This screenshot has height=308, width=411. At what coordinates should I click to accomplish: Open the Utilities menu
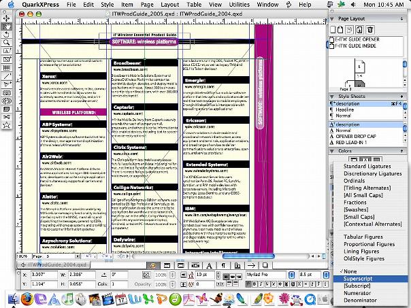click(240, 5)
